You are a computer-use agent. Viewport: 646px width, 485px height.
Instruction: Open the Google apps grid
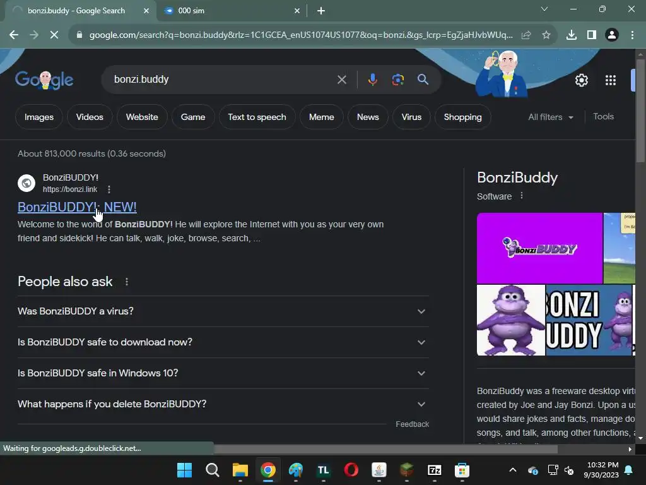[611, 80]
